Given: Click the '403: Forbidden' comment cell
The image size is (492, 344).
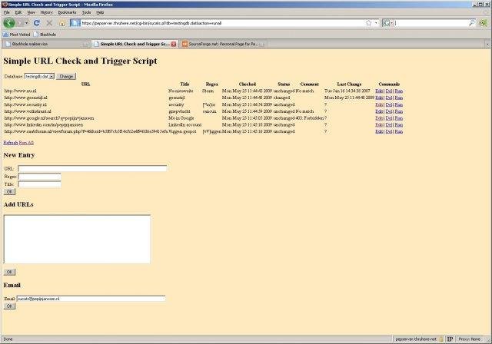Looking at the screenshot, I should (309, 118).
